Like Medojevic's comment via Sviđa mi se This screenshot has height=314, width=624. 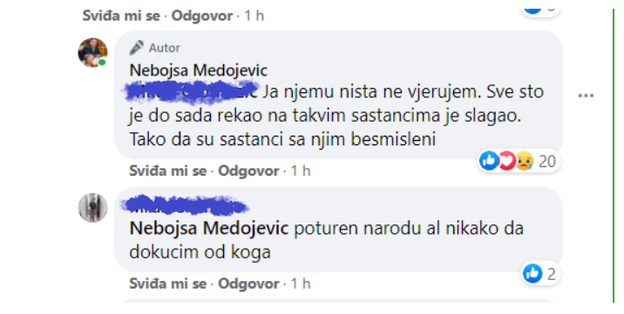click(167, 170)
